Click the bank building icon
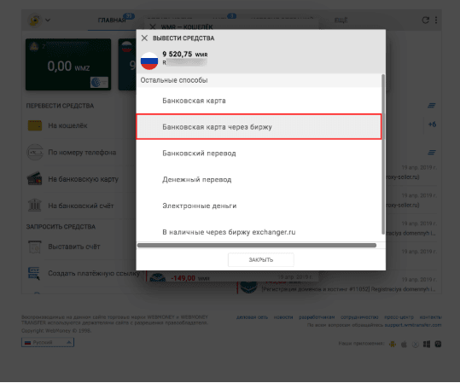Image resolution: width=460 pixels, height=383 pixels. click(35, 205)
